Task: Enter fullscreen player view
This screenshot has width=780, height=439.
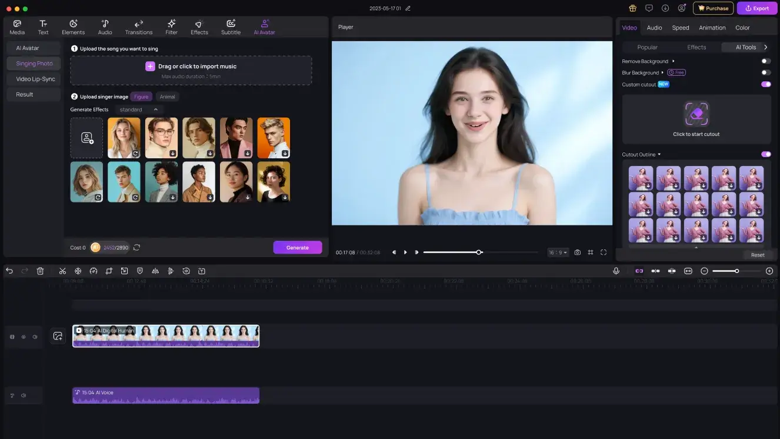Action: pyautogui.click(x=604, y=252)
